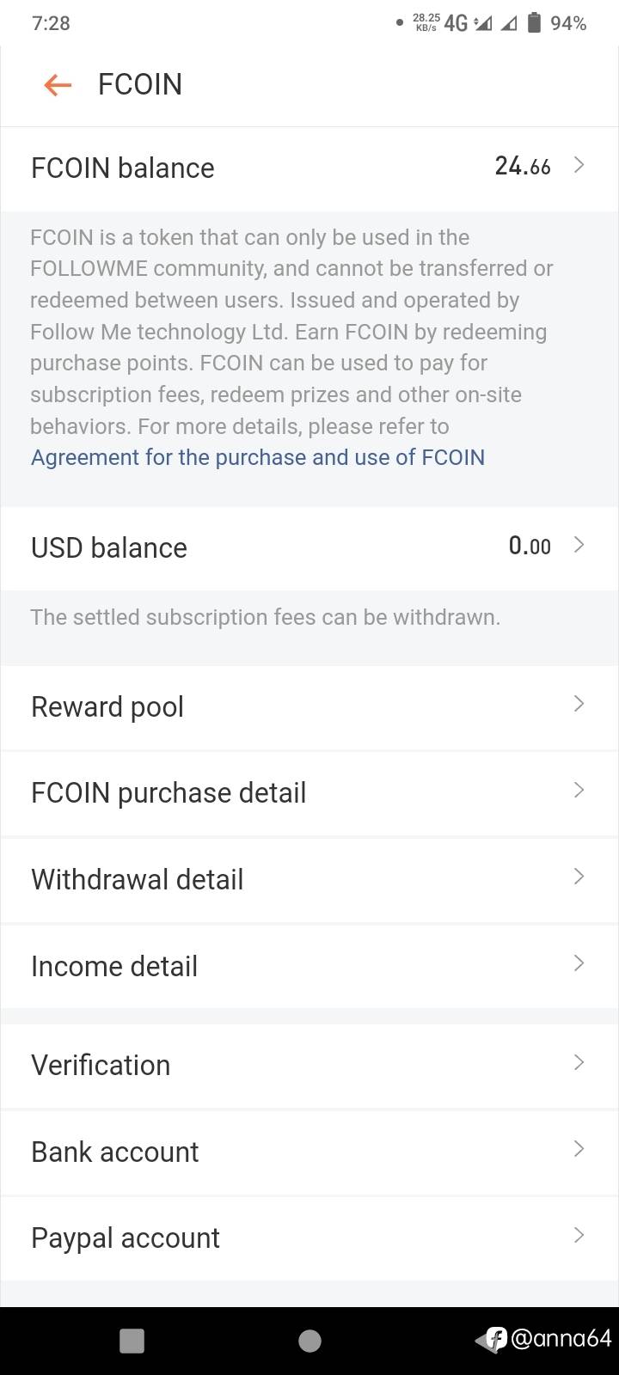Tap chevron next to Withdrawal detail
619x1375 pixels.
(579, 877)
